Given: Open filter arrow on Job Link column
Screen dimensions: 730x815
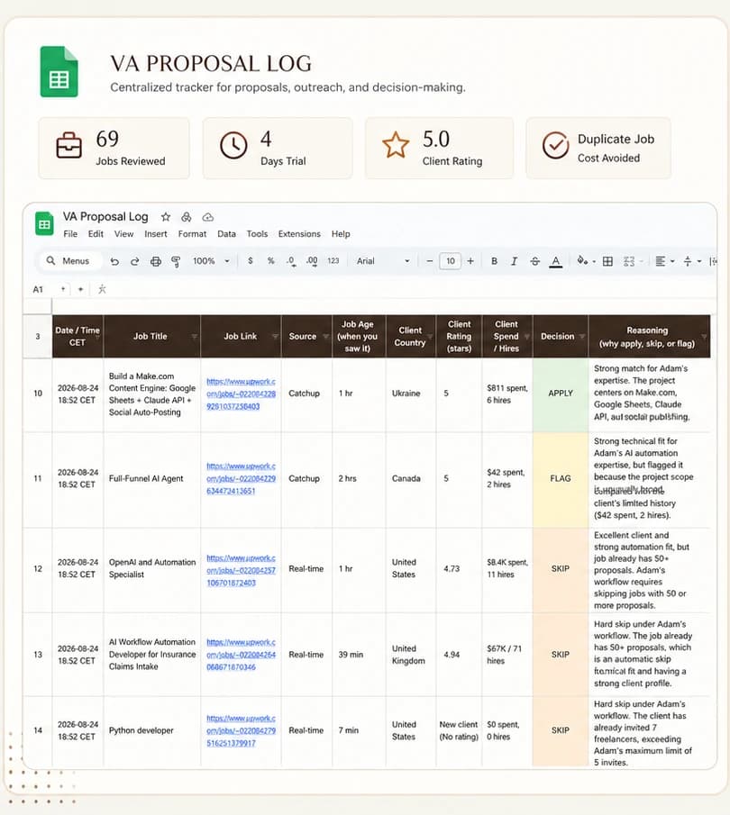Looking at the screenshot, I should pyautogui.click(x=275, y=337).
